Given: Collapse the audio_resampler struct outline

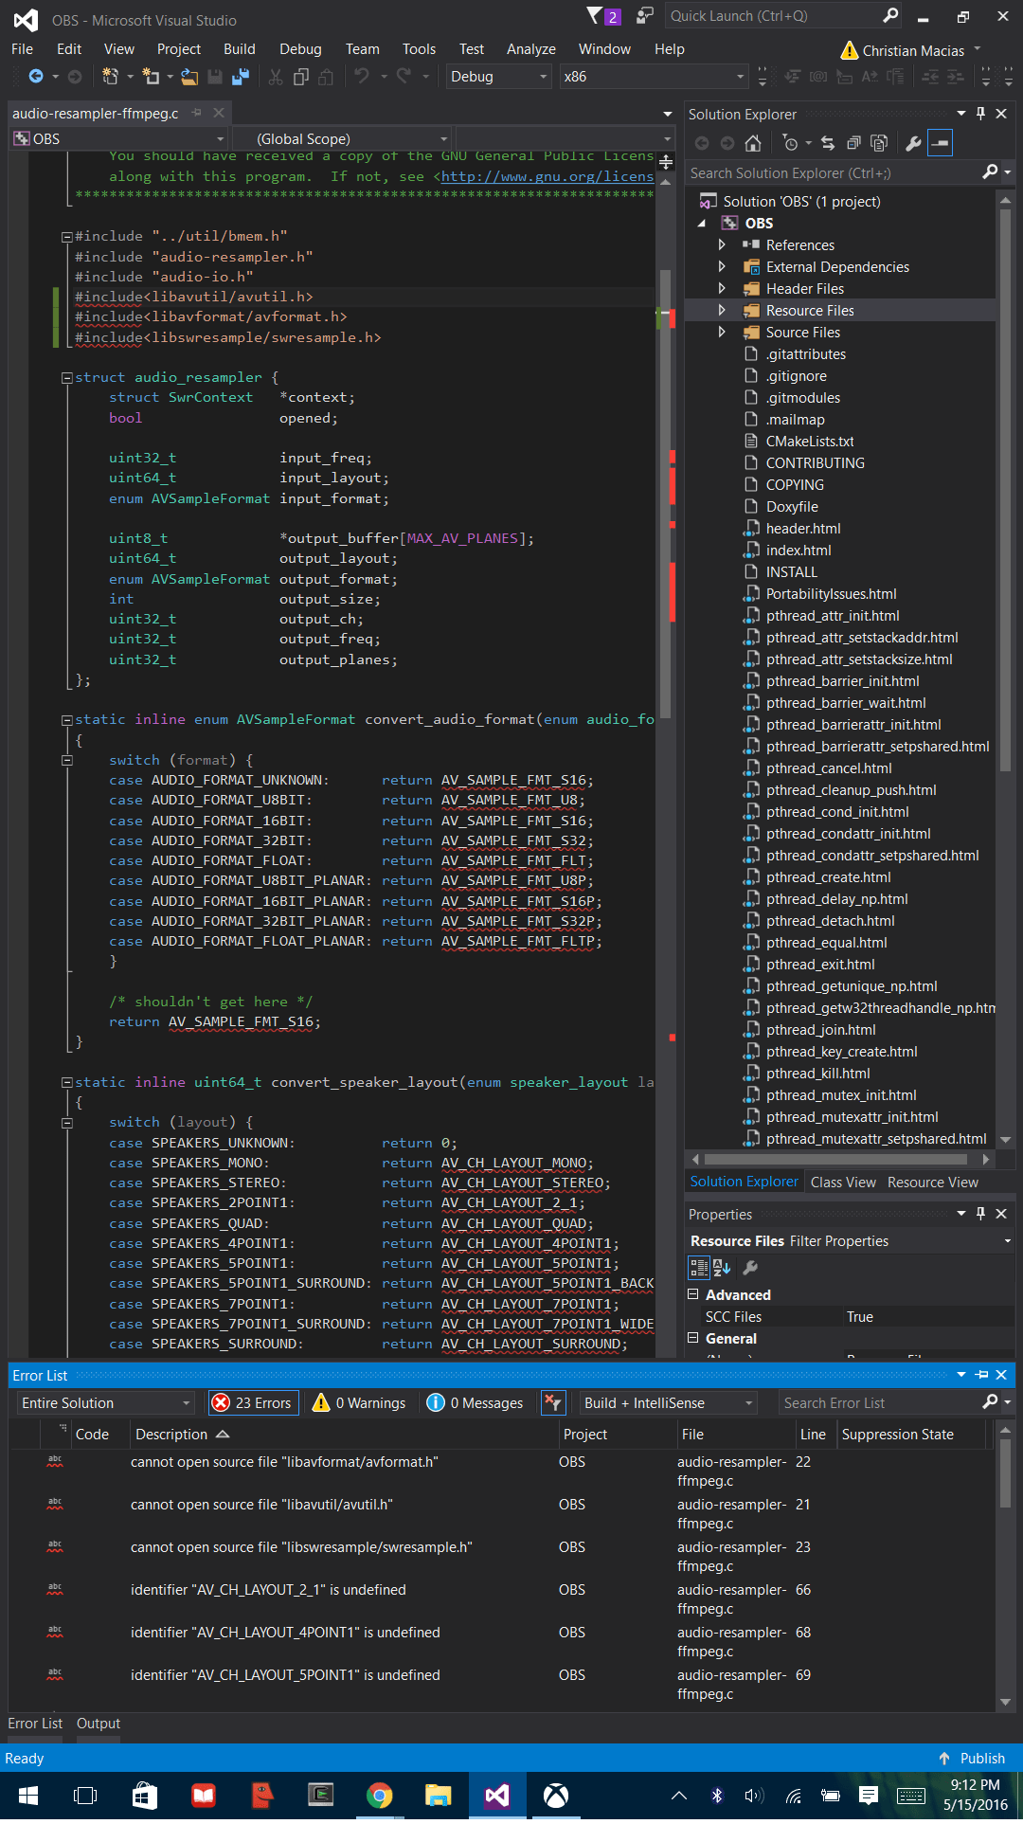Looking at the screenshot, I should [66, 377].
